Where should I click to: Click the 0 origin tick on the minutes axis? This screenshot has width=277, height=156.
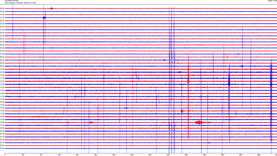[5, 155]
